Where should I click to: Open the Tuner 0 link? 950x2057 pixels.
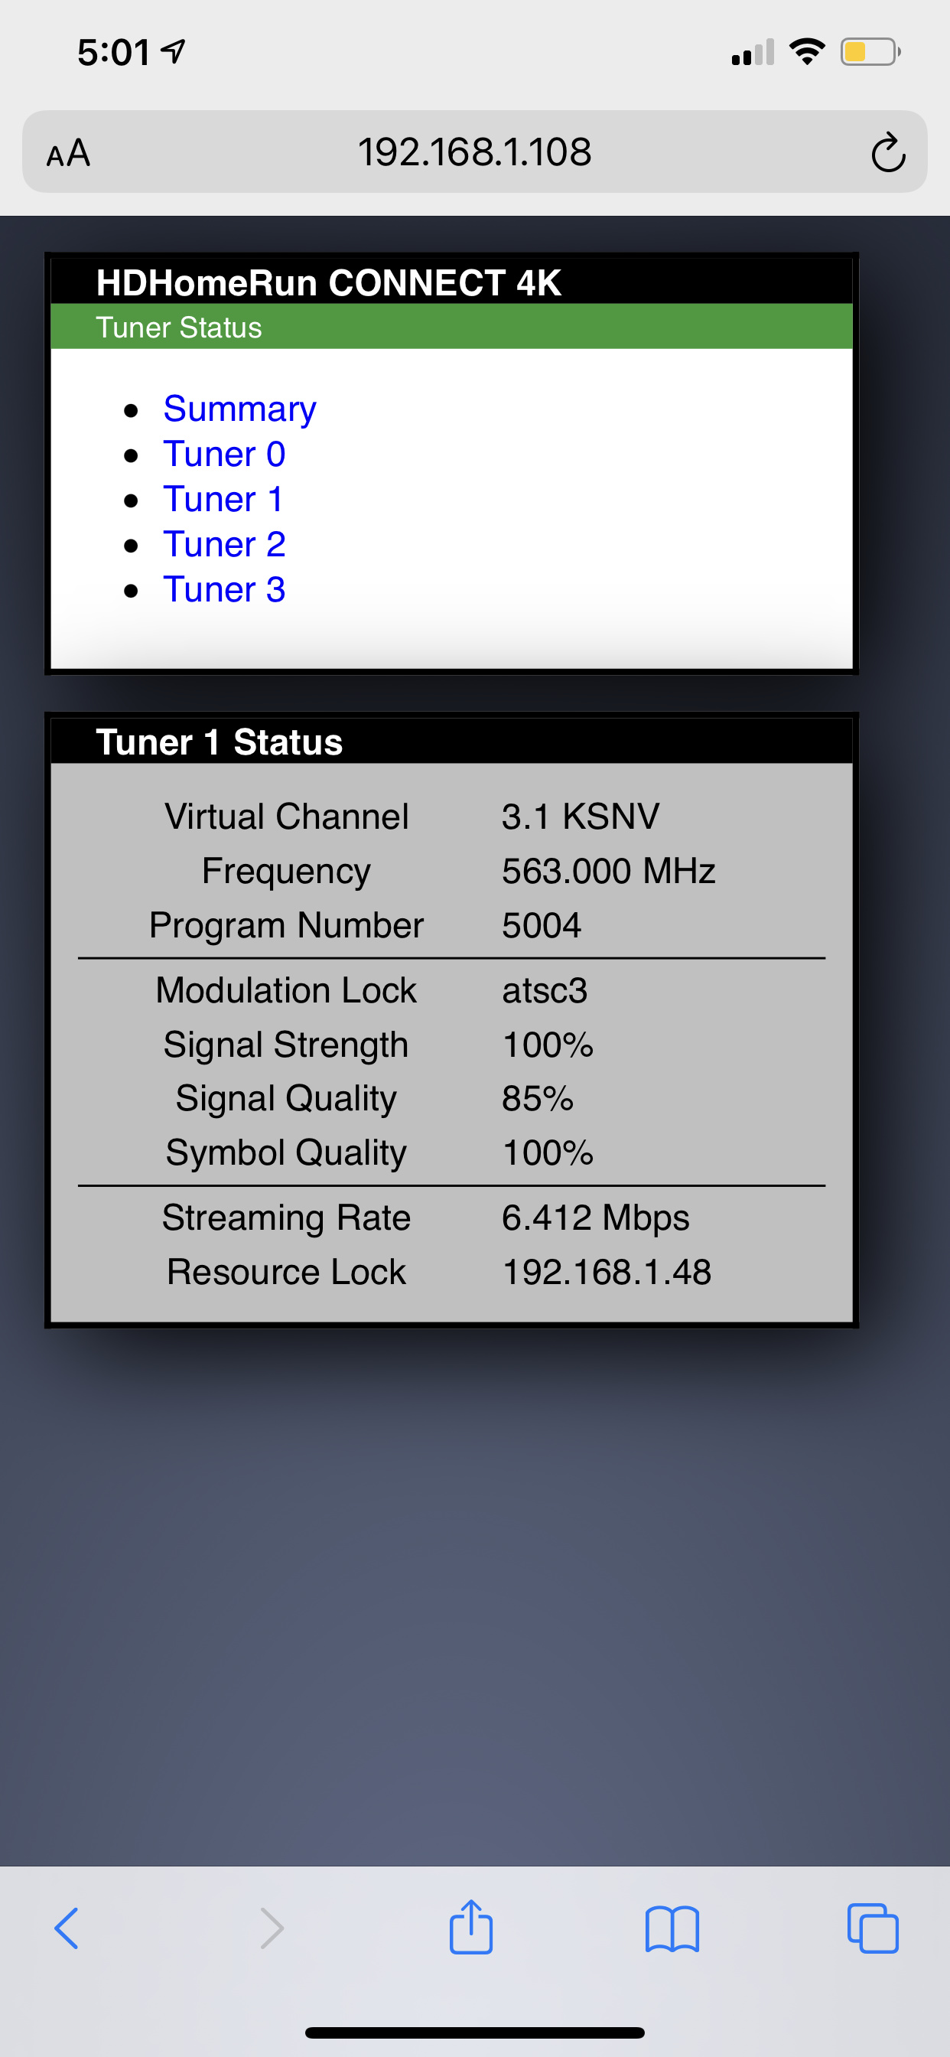224,455
